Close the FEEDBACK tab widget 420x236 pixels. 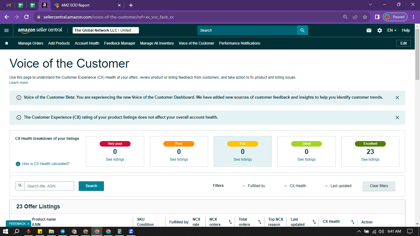pyautogui.click(x=28, y=224)
